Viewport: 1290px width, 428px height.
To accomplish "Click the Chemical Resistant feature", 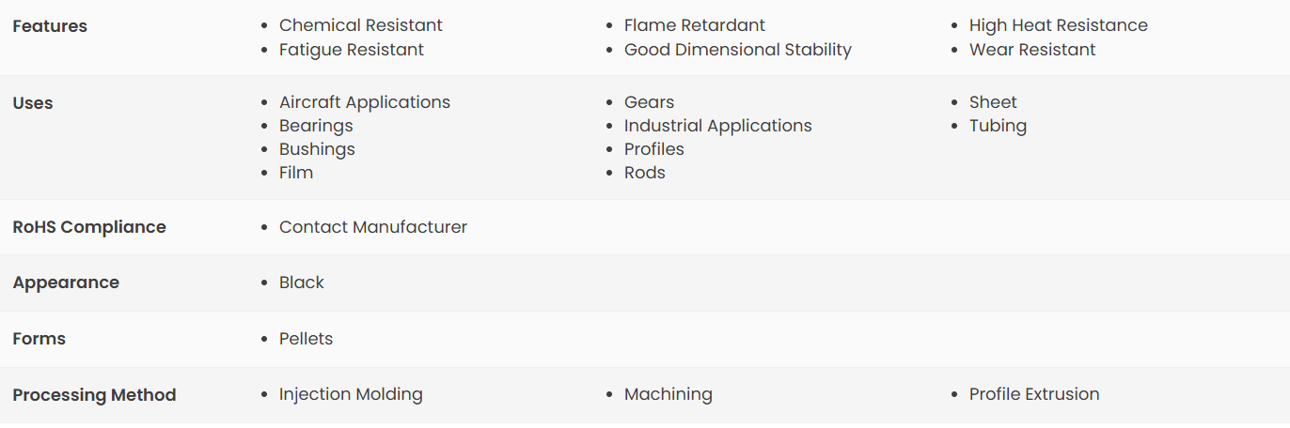I will pyautogui.click(x=361, y=25).
